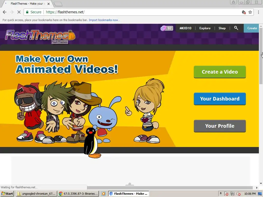Open the Explore menu
The width and height of the screenshot is (263, 197).
[x=205, y=28]
